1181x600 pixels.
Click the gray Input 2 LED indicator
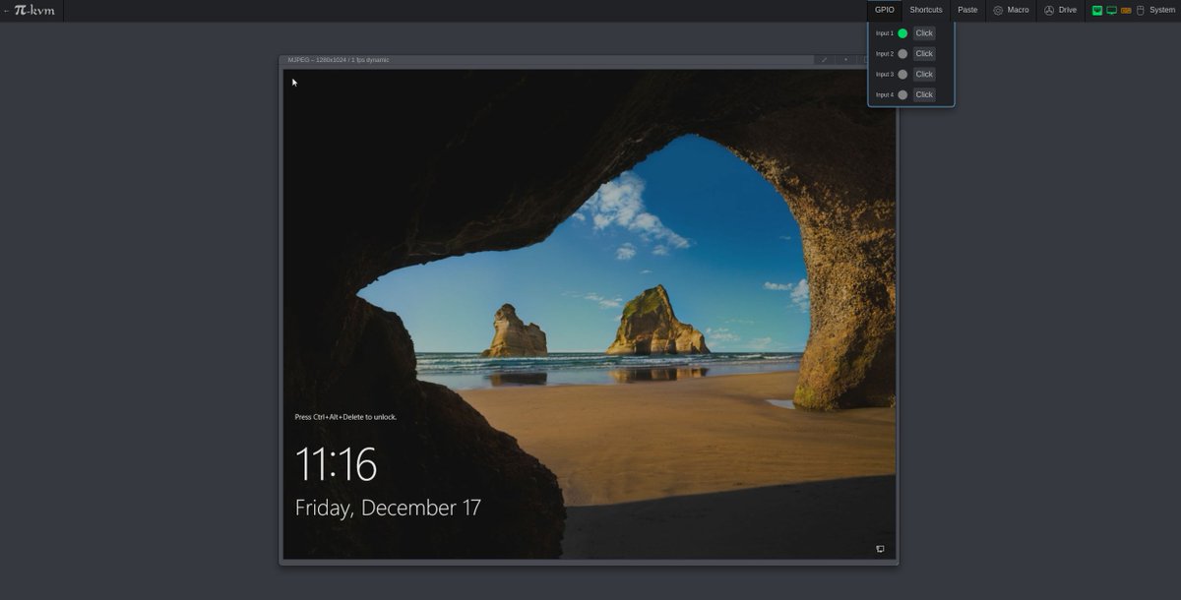tap(902, 54)
